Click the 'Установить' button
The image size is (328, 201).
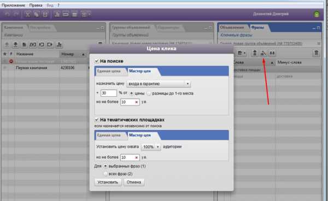(x=108, y=182)
